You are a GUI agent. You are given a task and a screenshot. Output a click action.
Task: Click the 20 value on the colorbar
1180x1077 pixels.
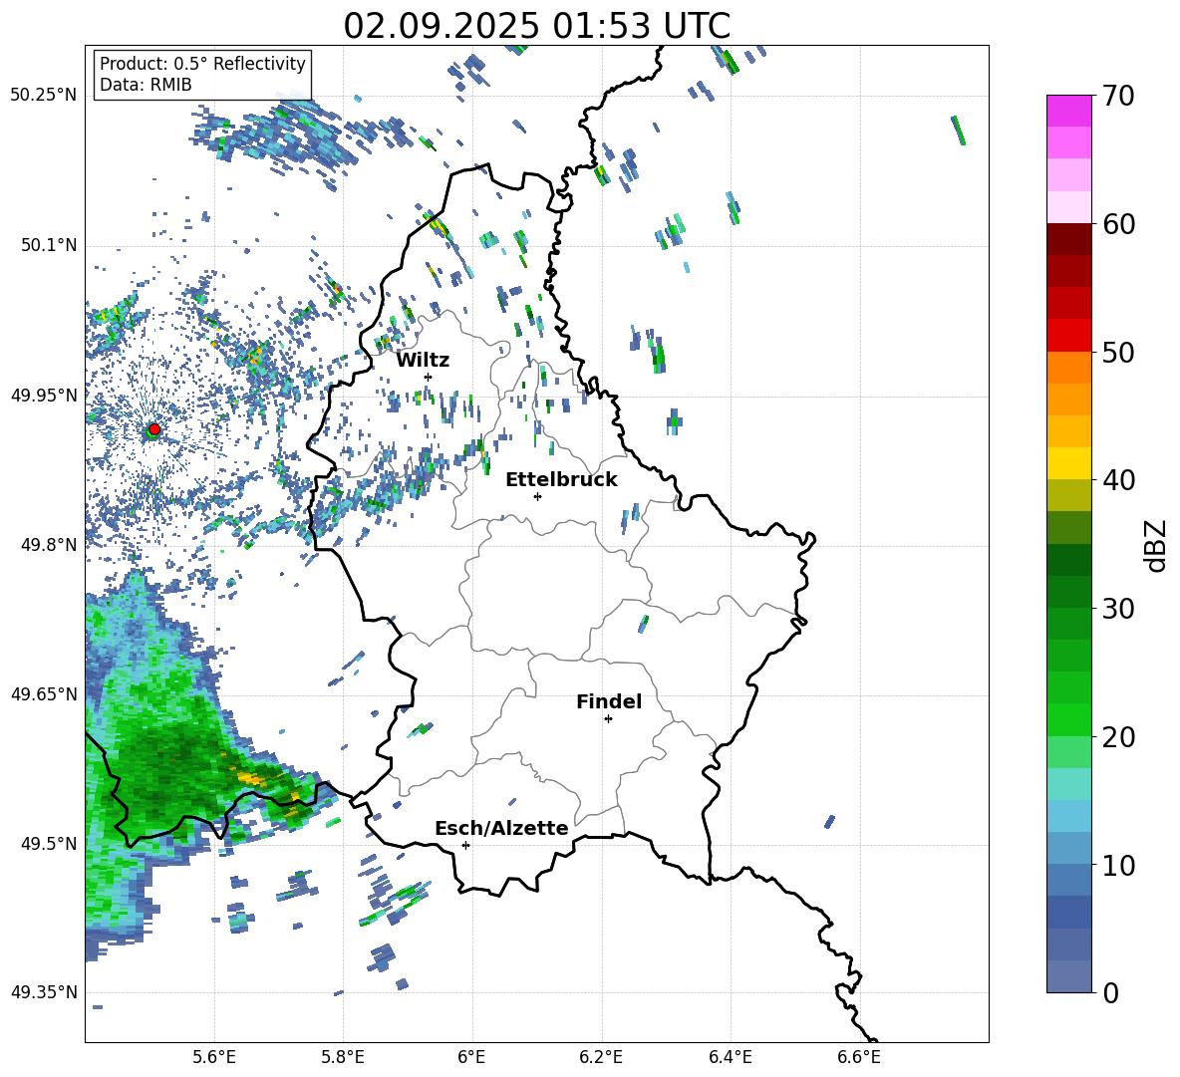pyautogui.click(x=1118, y=736)
